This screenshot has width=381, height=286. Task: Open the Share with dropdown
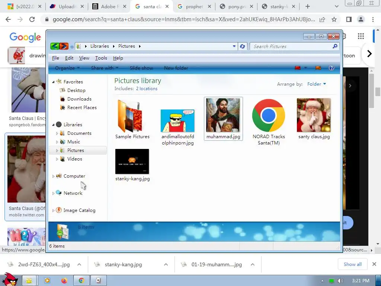(x=105, y=68)
